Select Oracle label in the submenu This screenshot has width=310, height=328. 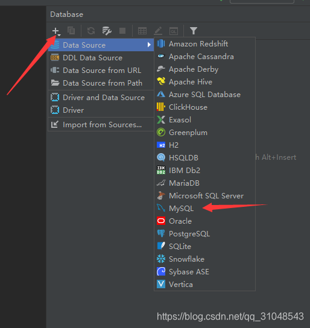point(180,221)
